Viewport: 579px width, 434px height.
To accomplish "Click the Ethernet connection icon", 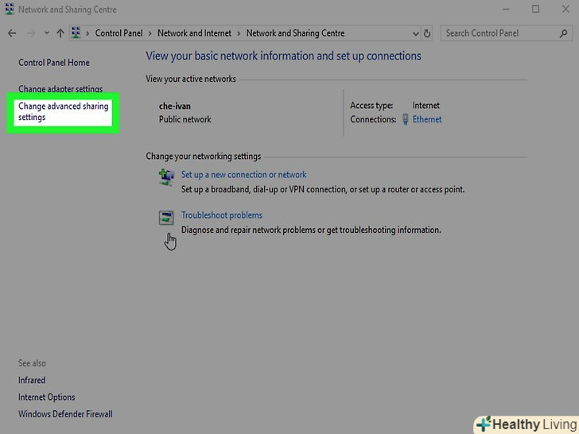I will click(405, 119).
